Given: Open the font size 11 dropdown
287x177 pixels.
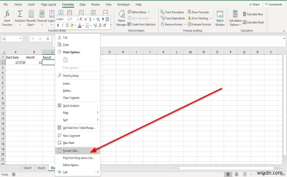Looking at the screenshot, I should tap(77, 19).
